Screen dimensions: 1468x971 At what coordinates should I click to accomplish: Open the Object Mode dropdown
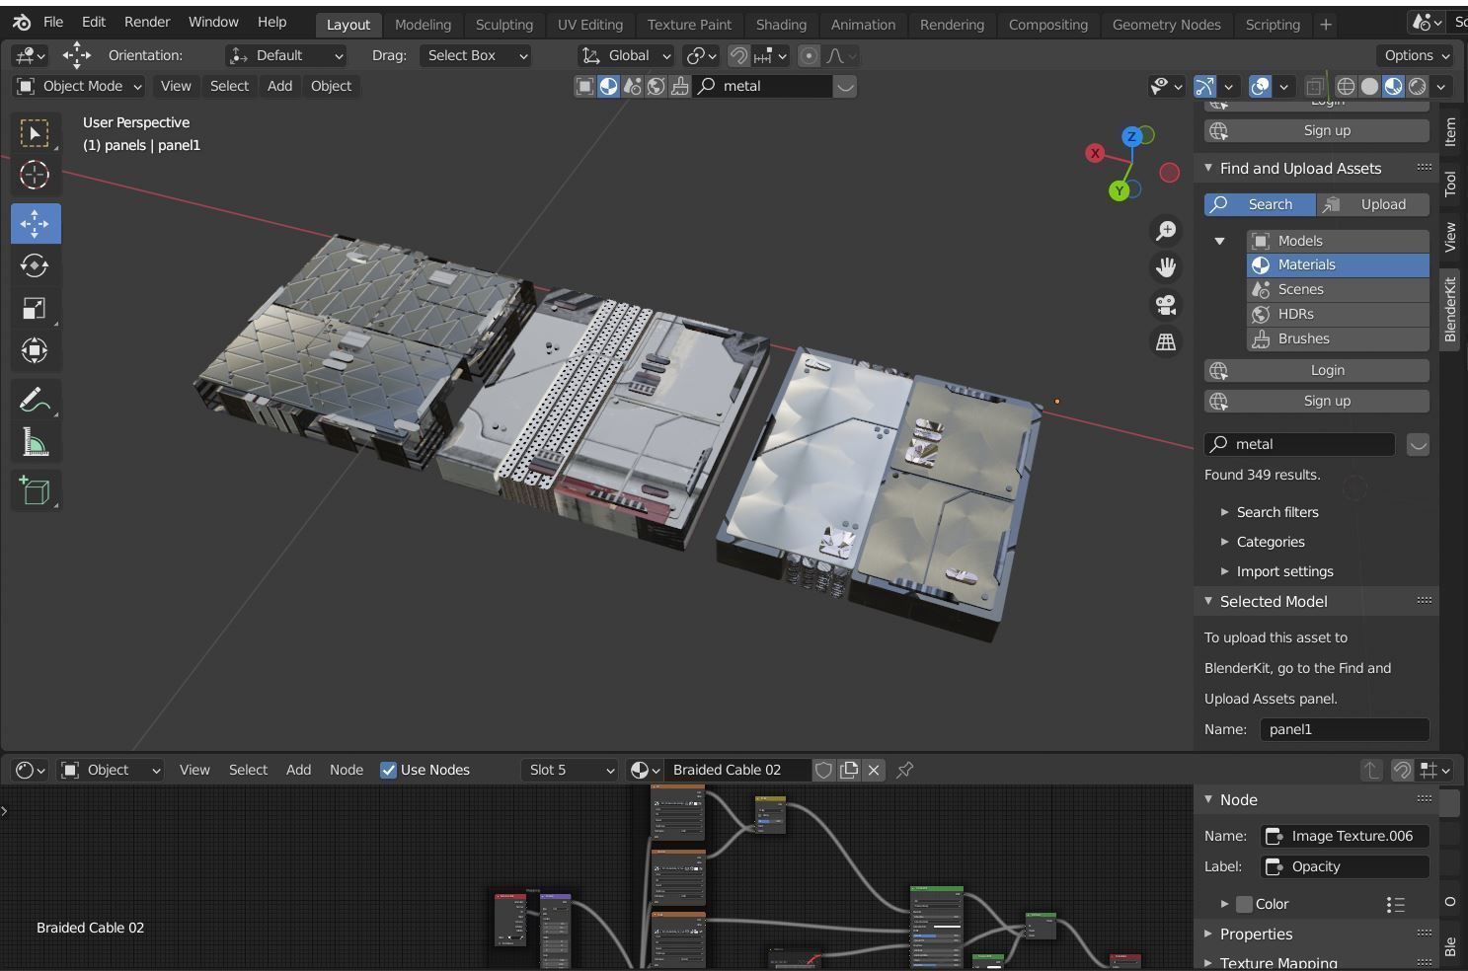click(x=79, y=86)
